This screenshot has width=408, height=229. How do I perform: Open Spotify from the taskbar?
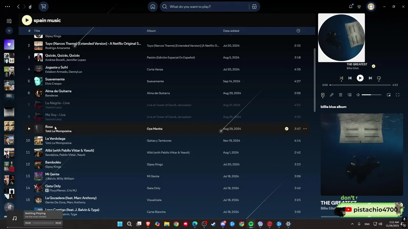(x=251, y=224)
